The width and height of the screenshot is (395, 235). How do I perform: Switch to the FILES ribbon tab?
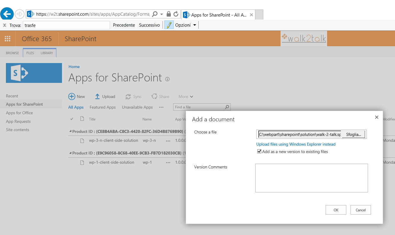pyautogui.click(x=30, y=53)
